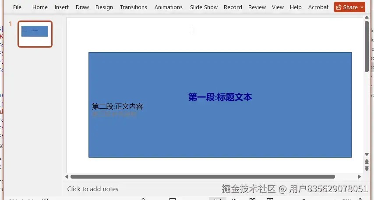Click the Share button

point(347,7)
